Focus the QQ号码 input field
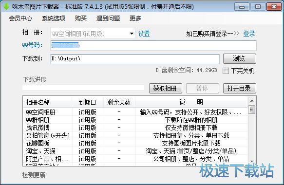Image resolution: width=284 pixels, height=185 pixels. coord(153,45)
